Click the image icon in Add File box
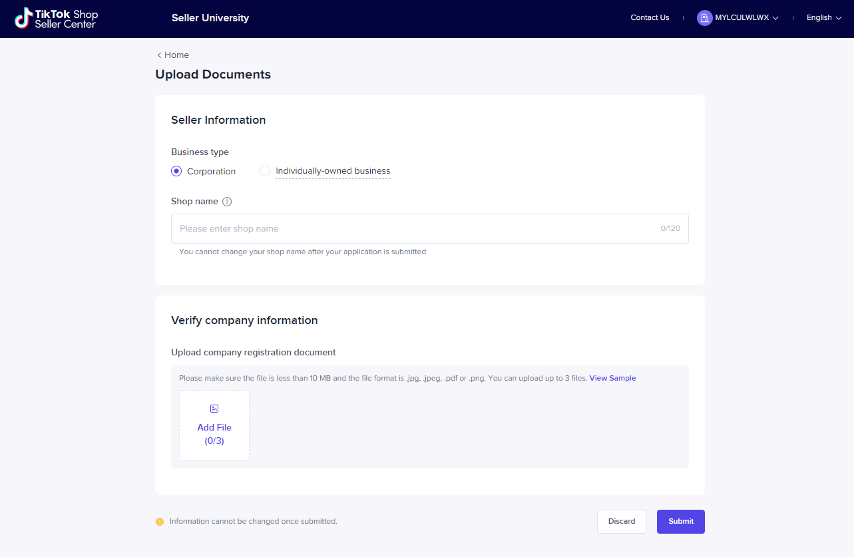This screenshot has height=557, width=854. coord(214,409)
